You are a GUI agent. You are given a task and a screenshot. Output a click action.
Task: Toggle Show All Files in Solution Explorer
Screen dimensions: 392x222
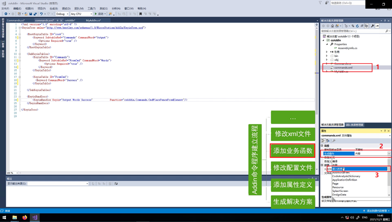[367, 26]
